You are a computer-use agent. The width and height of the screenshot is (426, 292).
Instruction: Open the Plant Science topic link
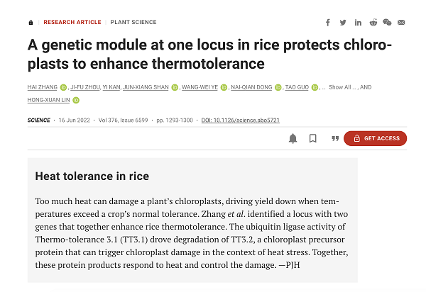pos(133,22)
